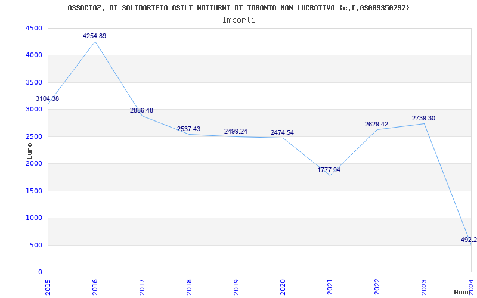Click the 0 y-axis tick label
The image size is (477, 298).
[x=40, y=272]
